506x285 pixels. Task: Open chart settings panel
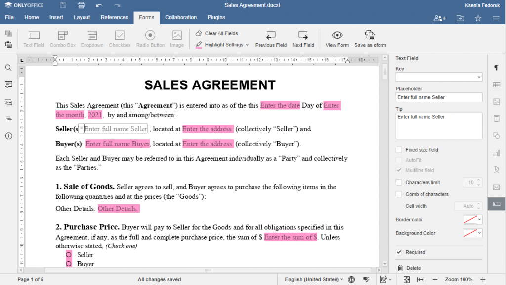pos(496,153)
